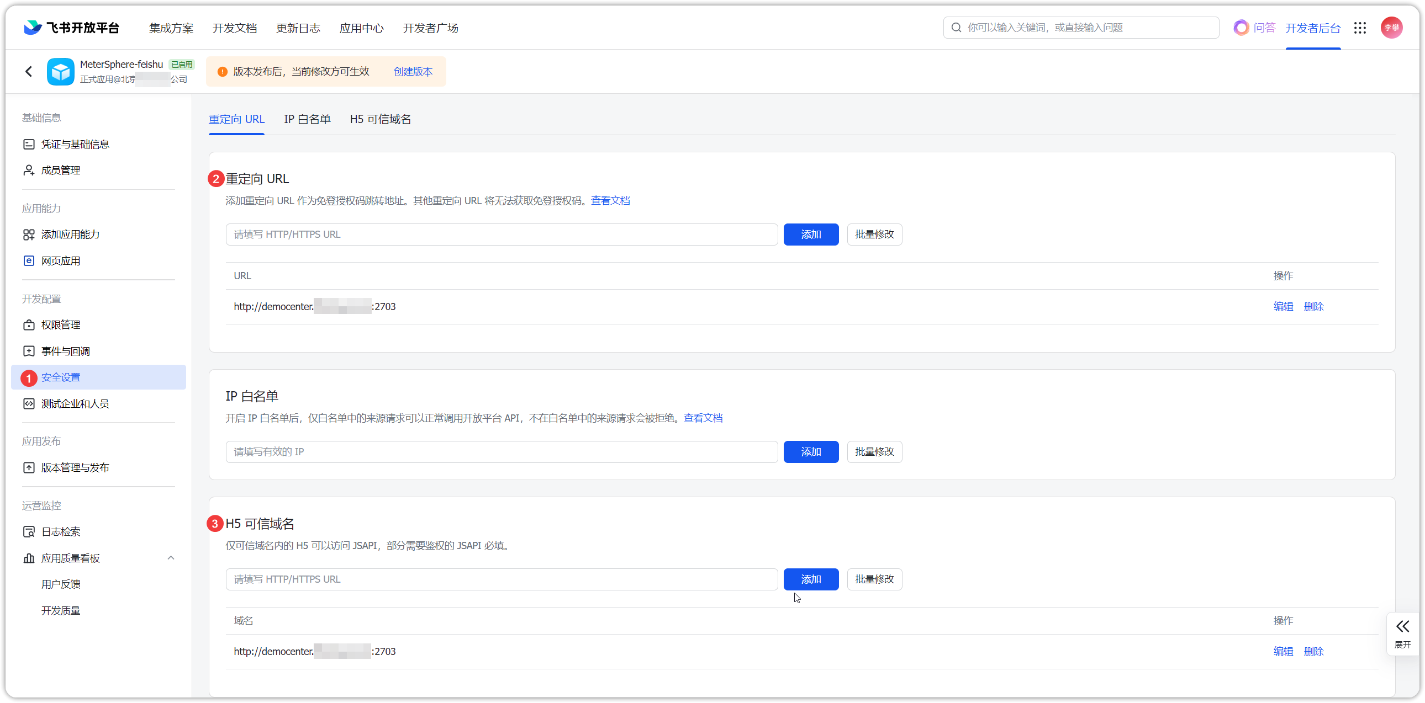Open the user avatar in top bar
The width and height of the screenshot is (1425, 703).
tap(1391, 28)
